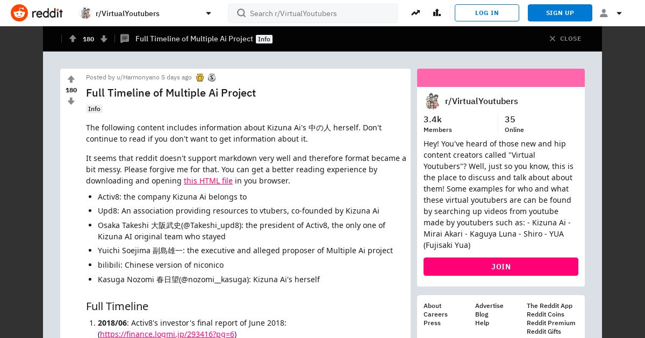The width and height of the screenshot is (645, 338).
Task: Select the sidebar r/VirtualYoutubers community icon
Action: click(x=432, y=101)
